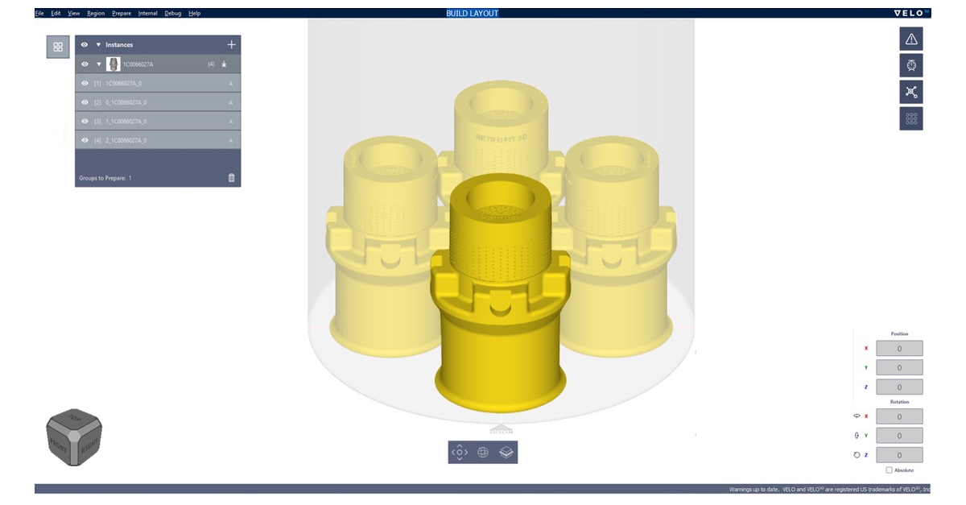Toggle visibility of instance 1C0066027A_0
This screenshot has height=505, width=966.
[x=84, y=83]
